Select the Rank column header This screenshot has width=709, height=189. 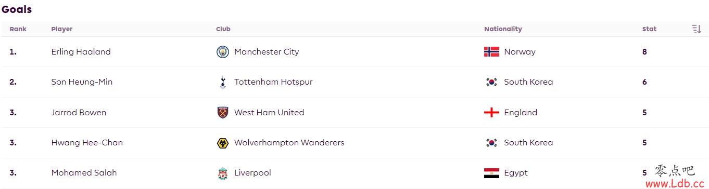[x=18, y=29]
